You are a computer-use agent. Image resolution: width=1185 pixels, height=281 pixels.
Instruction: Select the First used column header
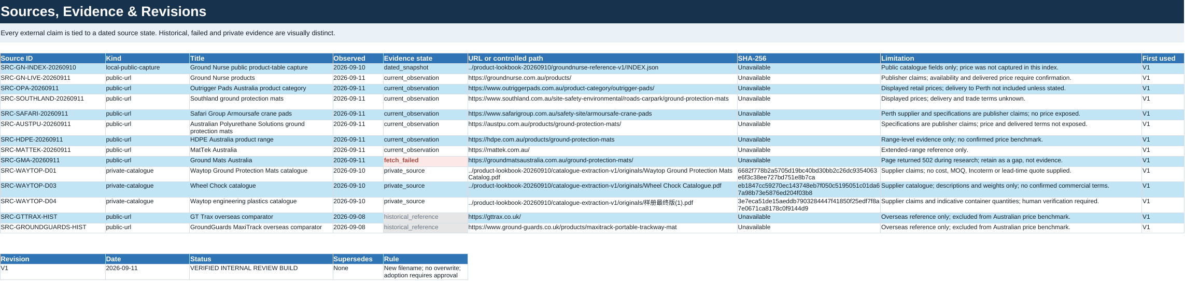coord(1163,58)
